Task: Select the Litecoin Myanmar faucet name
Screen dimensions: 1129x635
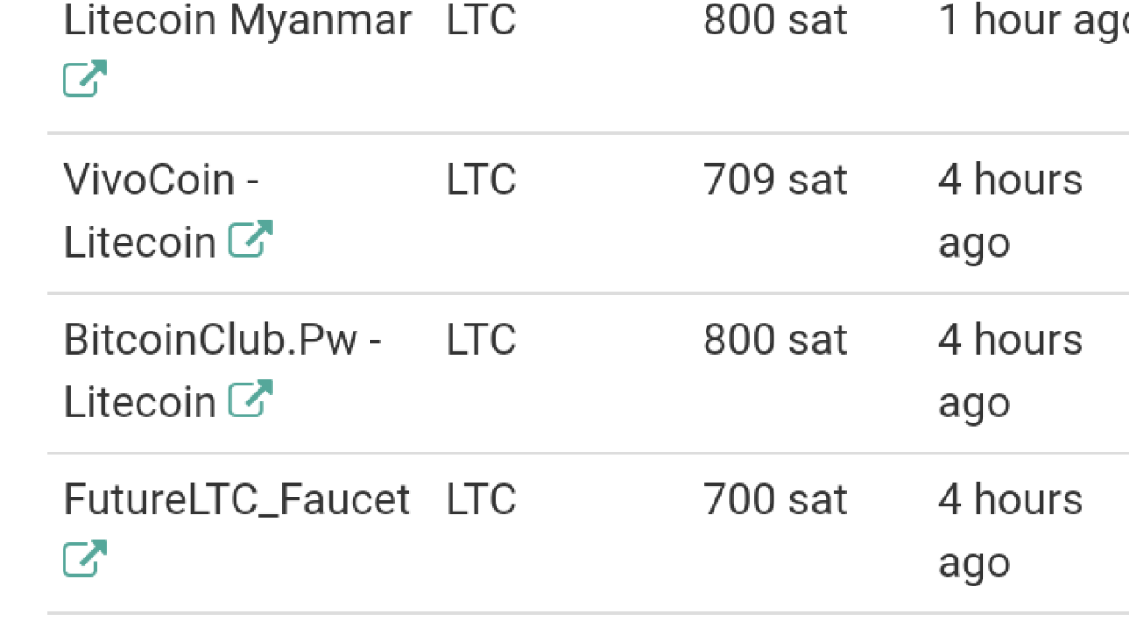Action: tap(237, 21)
